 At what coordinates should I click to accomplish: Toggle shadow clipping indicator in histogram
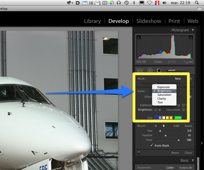[139, 37]
